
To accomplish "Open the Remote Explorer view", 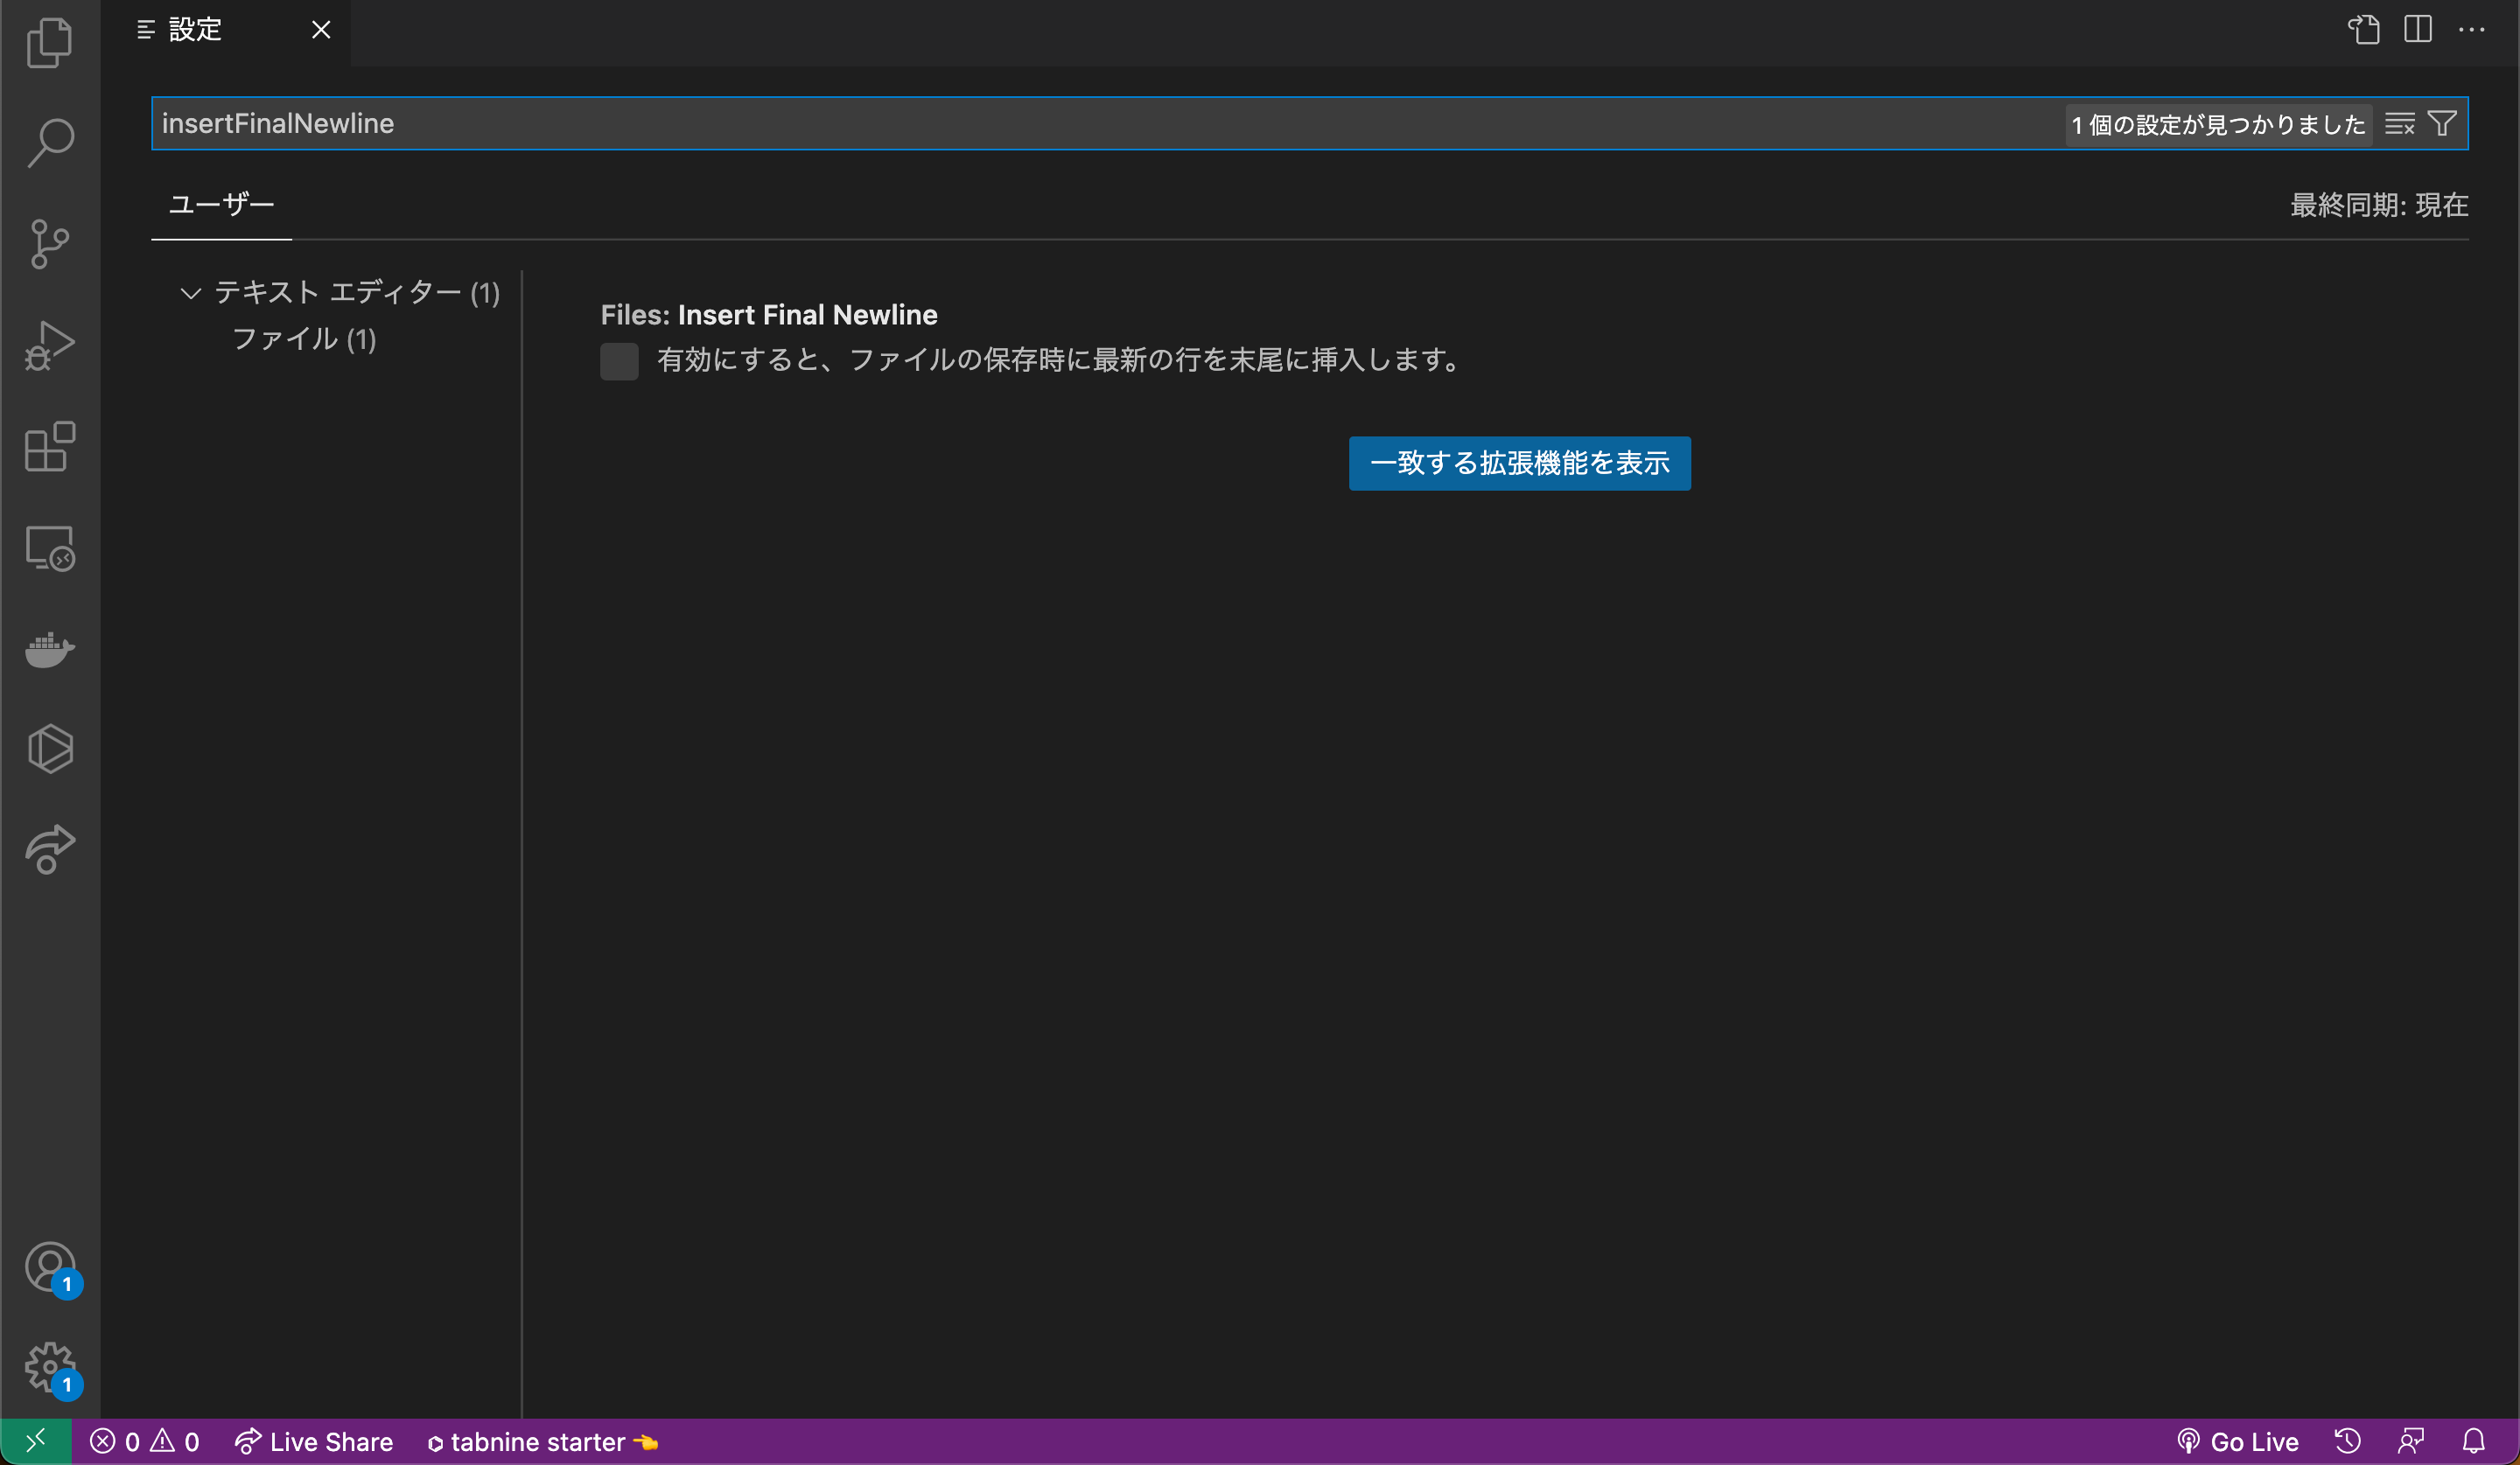I will point(49,548).
